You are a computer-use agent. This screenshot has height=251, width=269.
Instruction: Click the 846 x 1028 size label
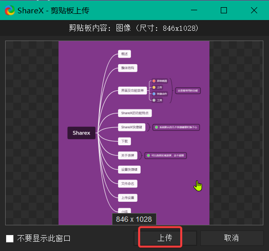(134, 219)
